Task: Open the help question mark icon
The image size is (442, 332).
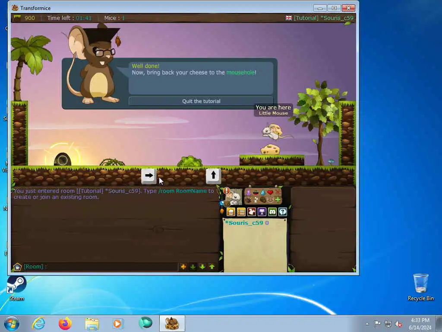Action: click(283, 212)
